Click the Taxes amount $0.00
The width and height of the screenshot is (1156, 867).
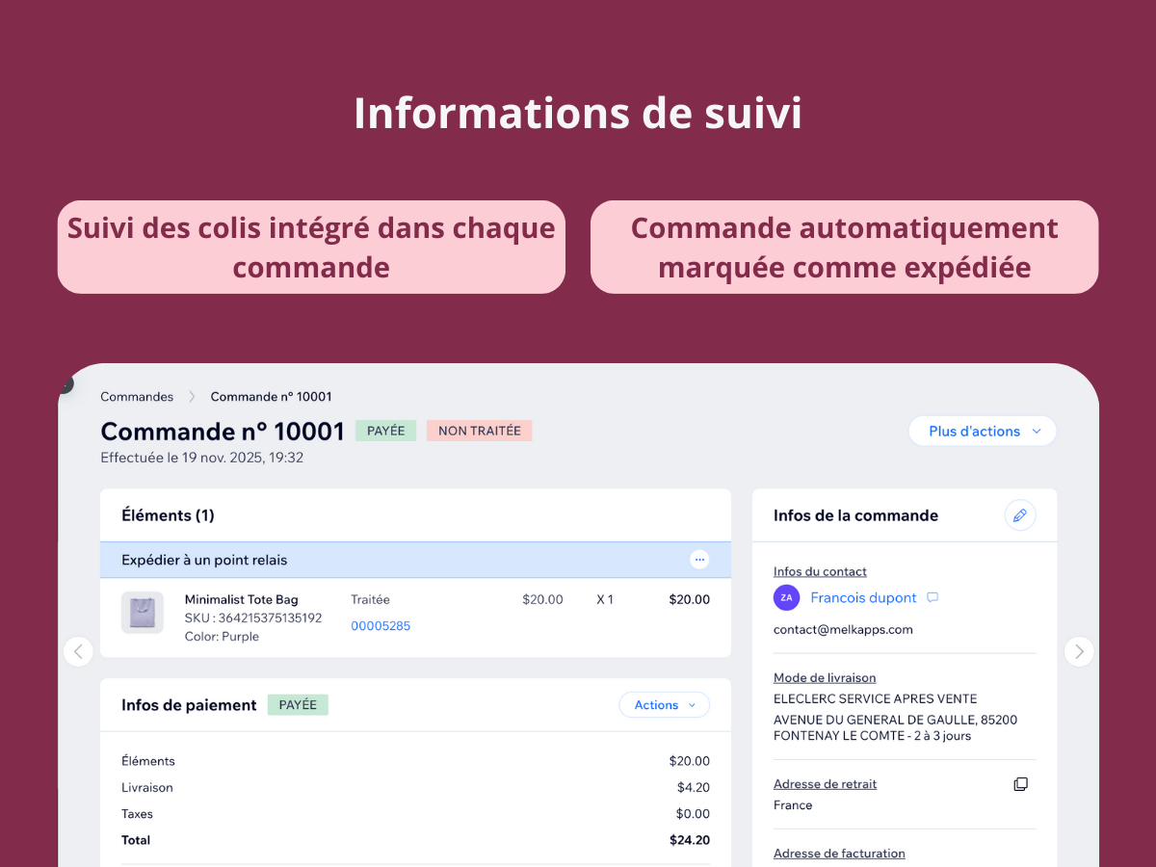(693, 814)
